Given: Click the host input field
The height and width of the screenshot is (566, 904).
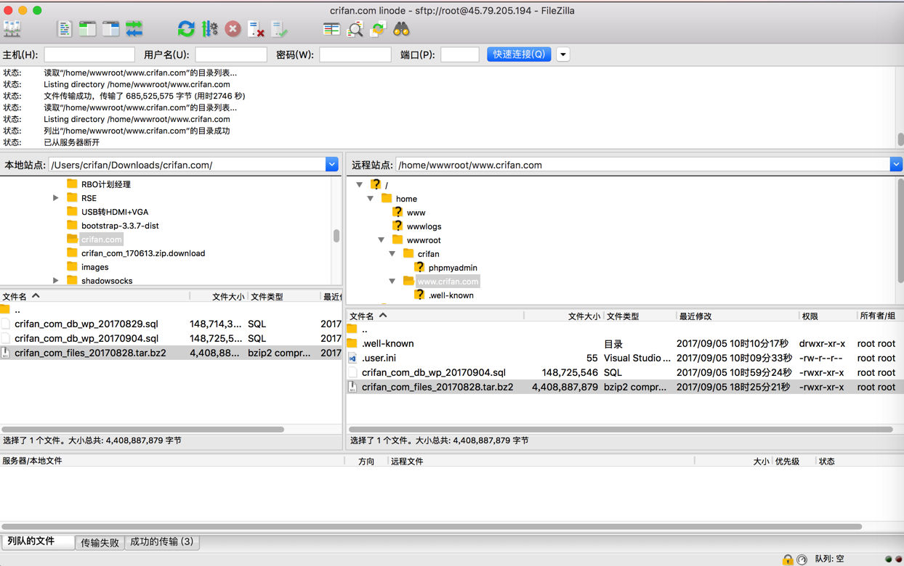Looking at the screenshot, I should (x=89, y=54).
